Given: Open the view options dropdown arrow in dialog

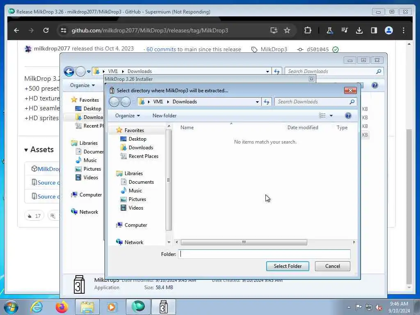Looking at the screenshot, I should tap(331, 116).
